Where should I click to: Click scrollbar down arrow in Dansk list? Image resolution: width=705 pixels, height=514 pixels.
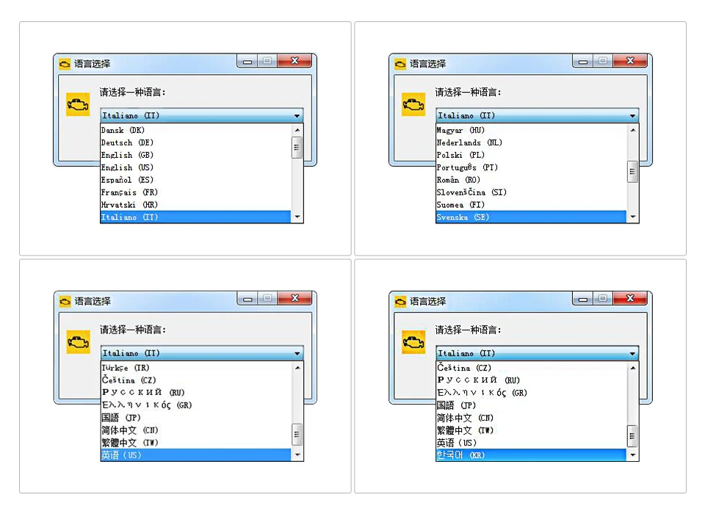pos(297,217)
